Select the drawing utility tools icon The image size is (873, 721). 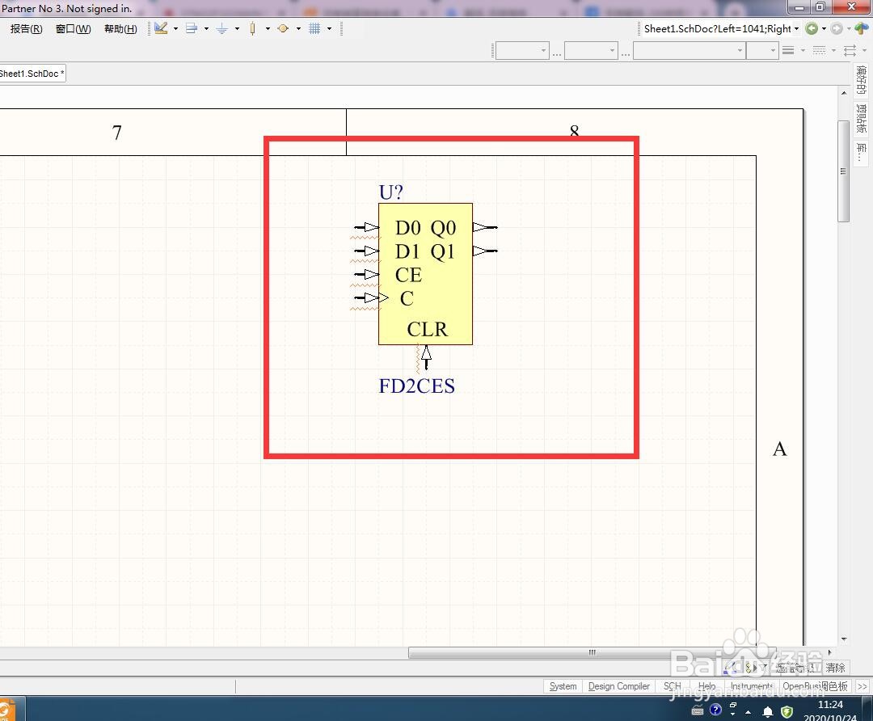[x=162, y=28]
